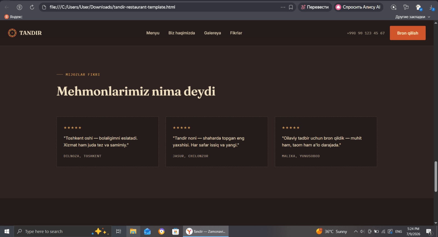The height and width of the screenshot is (237, 438).
Task: Open Microsoft Store from taskbar
Action: [175, 232]
